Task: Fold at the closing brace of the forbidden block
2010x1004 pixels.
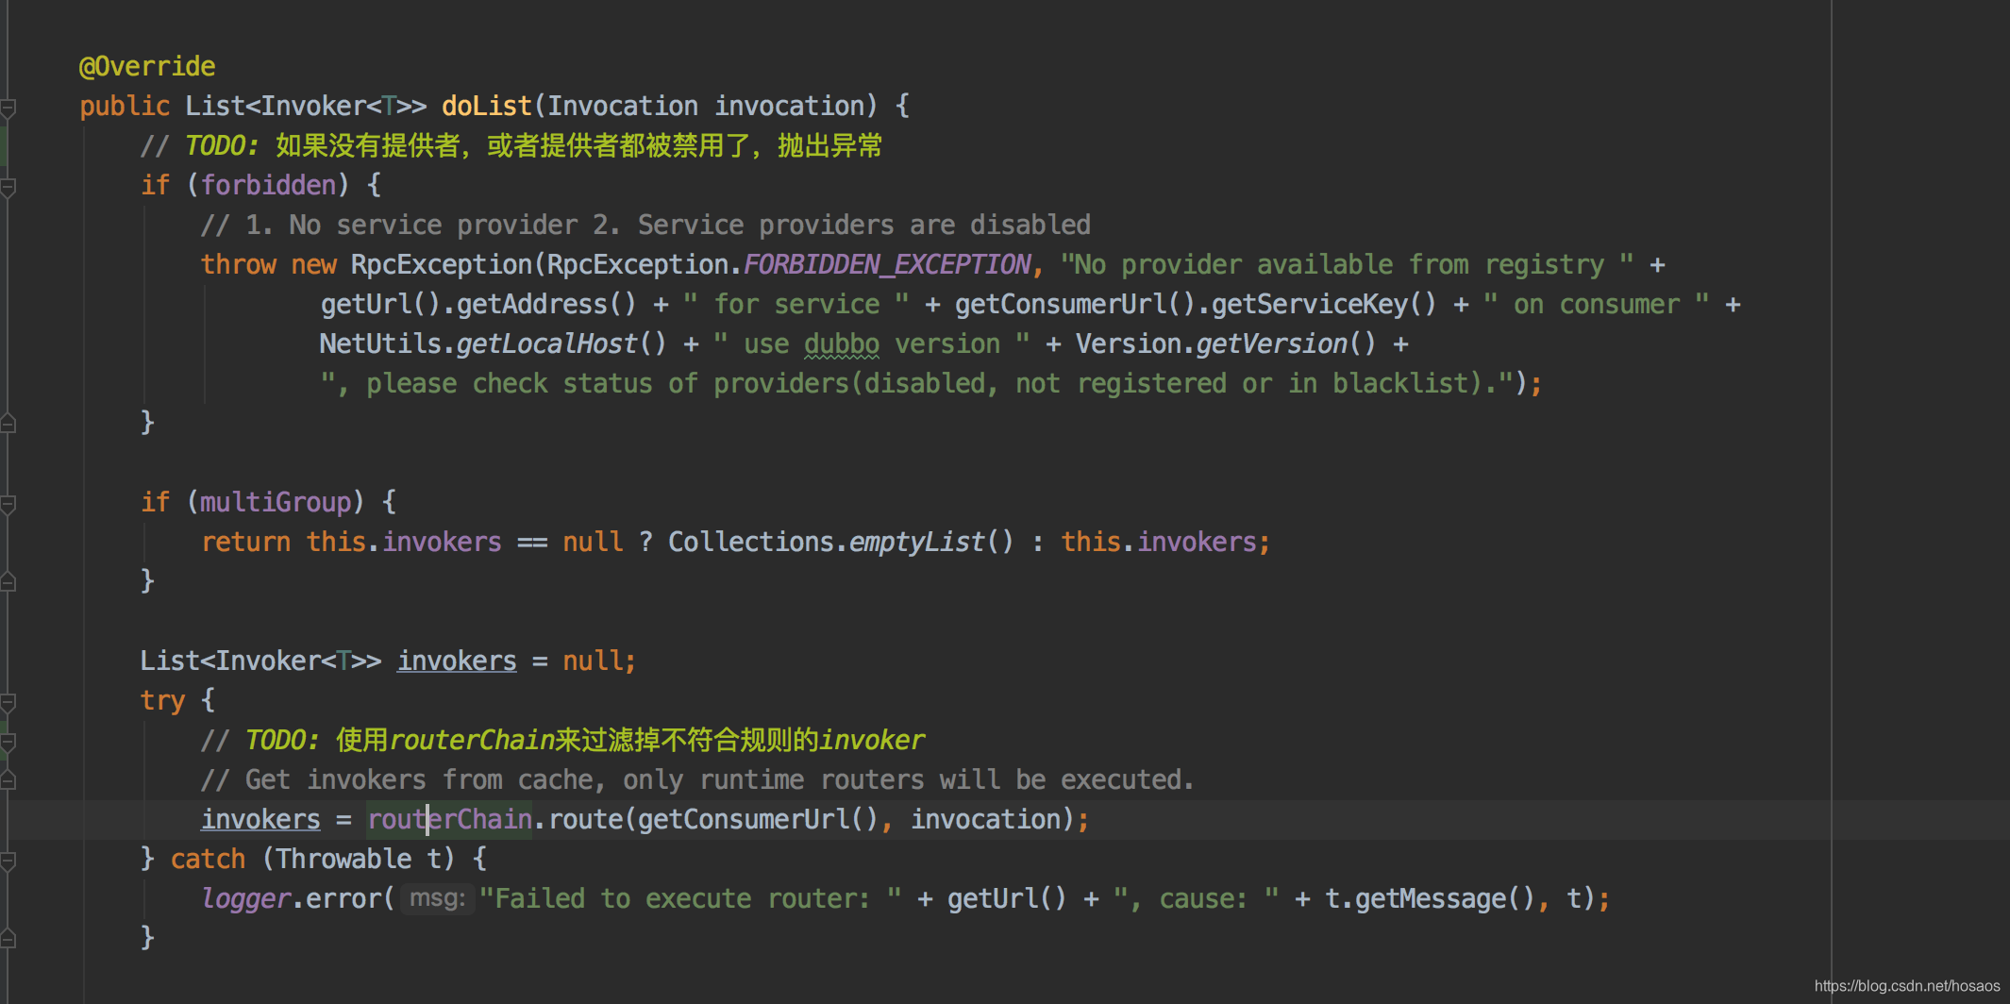Action: [8, 424]
